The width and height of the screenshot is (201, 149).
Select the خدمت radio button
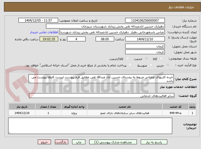146,58
